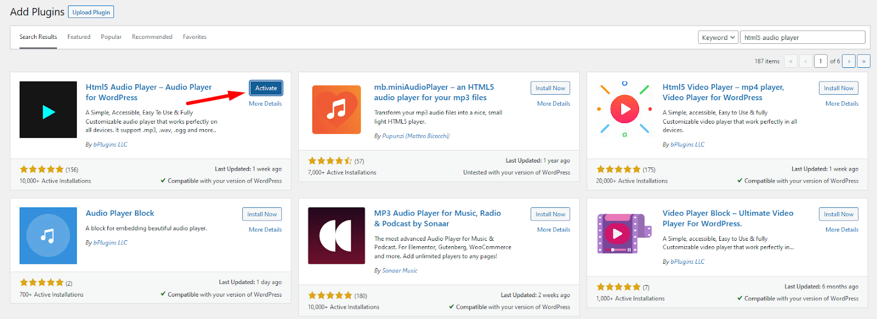Open More Details for Video Player Block
The height and width of the screenshot is (319, 877).
842,230
